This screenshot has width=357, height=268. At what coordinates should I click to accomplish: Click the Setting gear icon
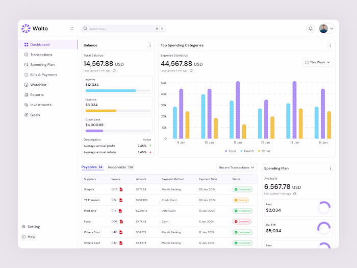click(x=23, y=227)
